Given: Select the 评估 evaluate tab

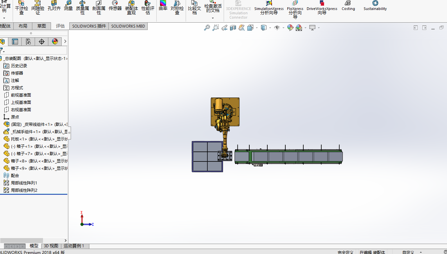Looking at the screenshot, I should (60, 26).
